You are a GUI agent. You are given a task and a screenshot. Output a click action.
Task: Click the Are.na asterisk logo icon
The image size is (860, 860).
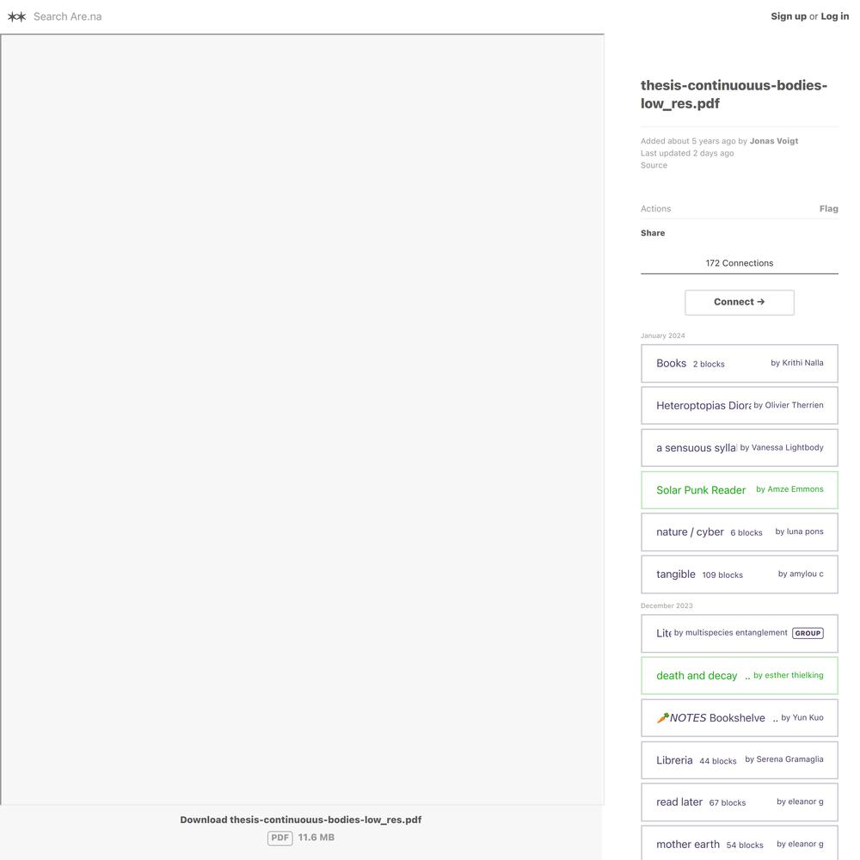click(x=17, y=16)
